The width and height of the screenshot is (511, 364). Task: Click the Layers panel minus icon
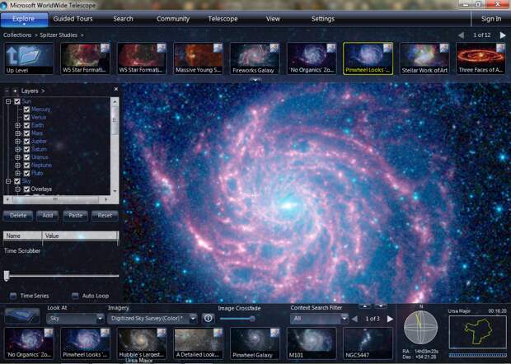pyautogui.click(x=7, y=91)
